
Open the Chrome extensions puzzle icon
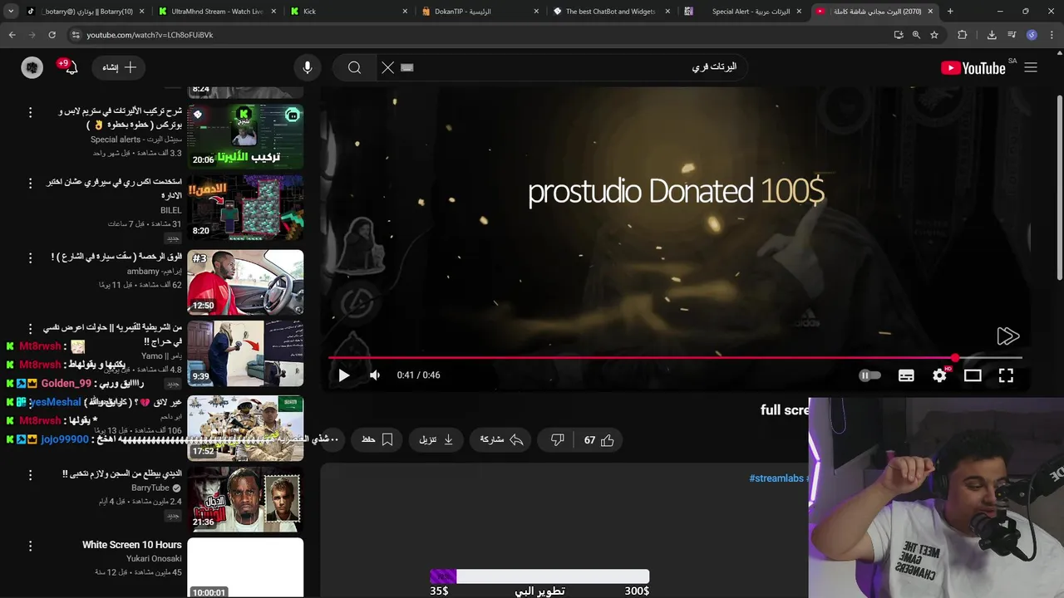tap(963, 35)
